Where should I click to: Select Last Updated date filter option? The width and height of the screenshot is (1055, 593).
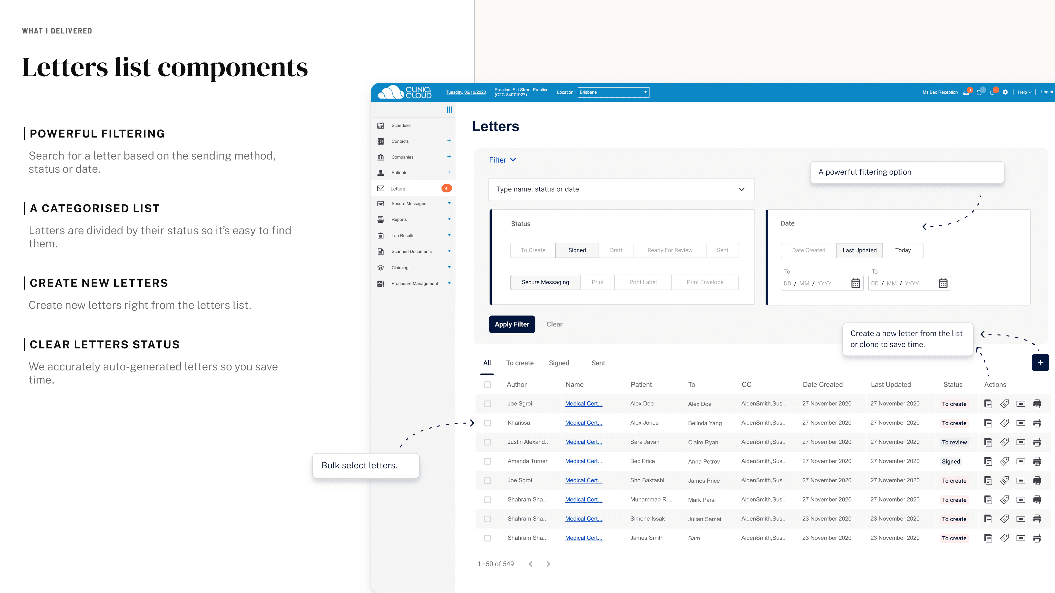pos(860,250)
